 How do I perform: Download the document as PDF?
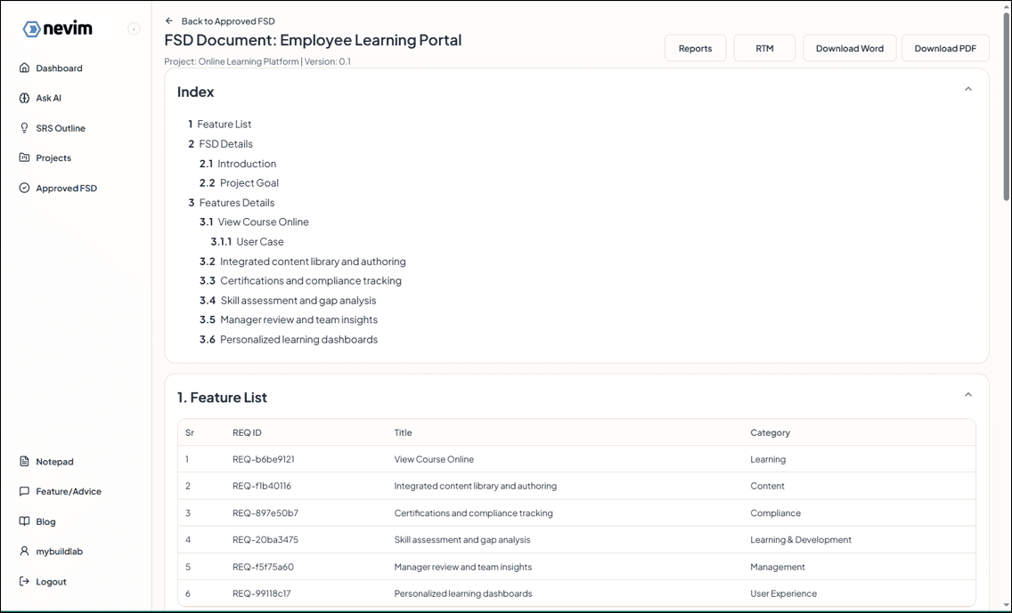click(945, 49)
